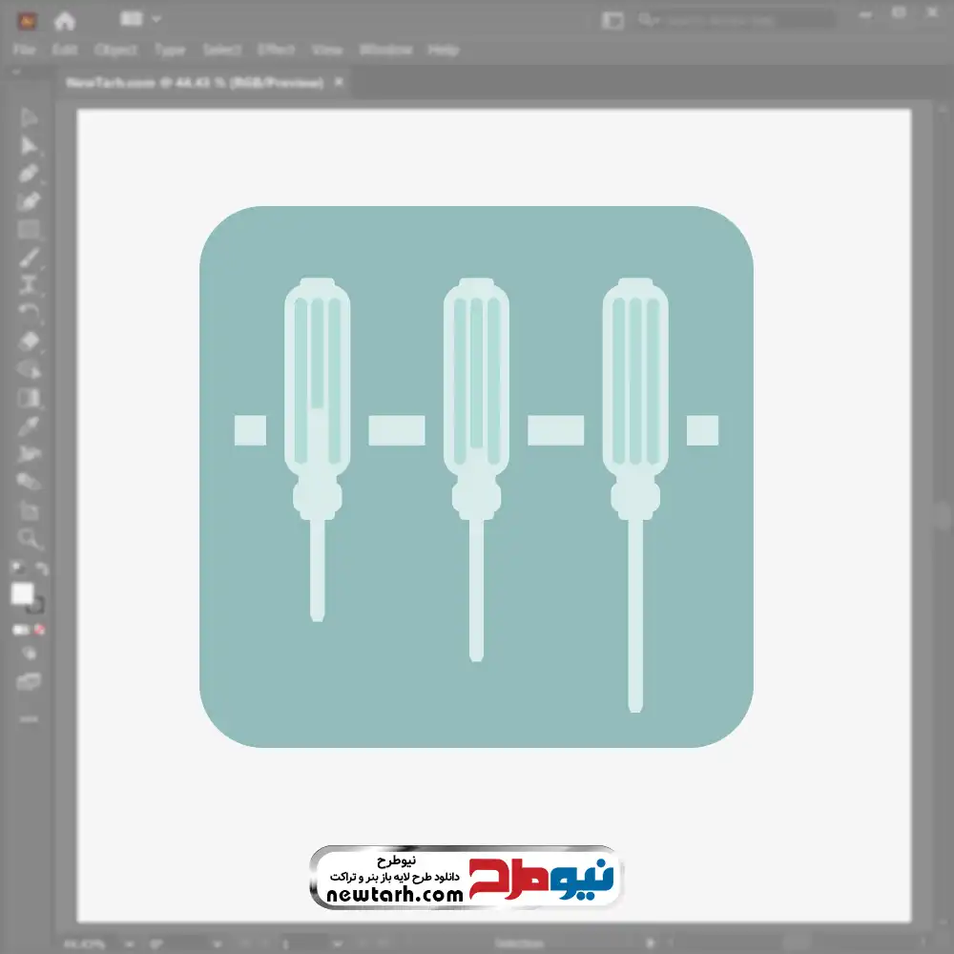Set the paint to None

(x=40, y=631)
